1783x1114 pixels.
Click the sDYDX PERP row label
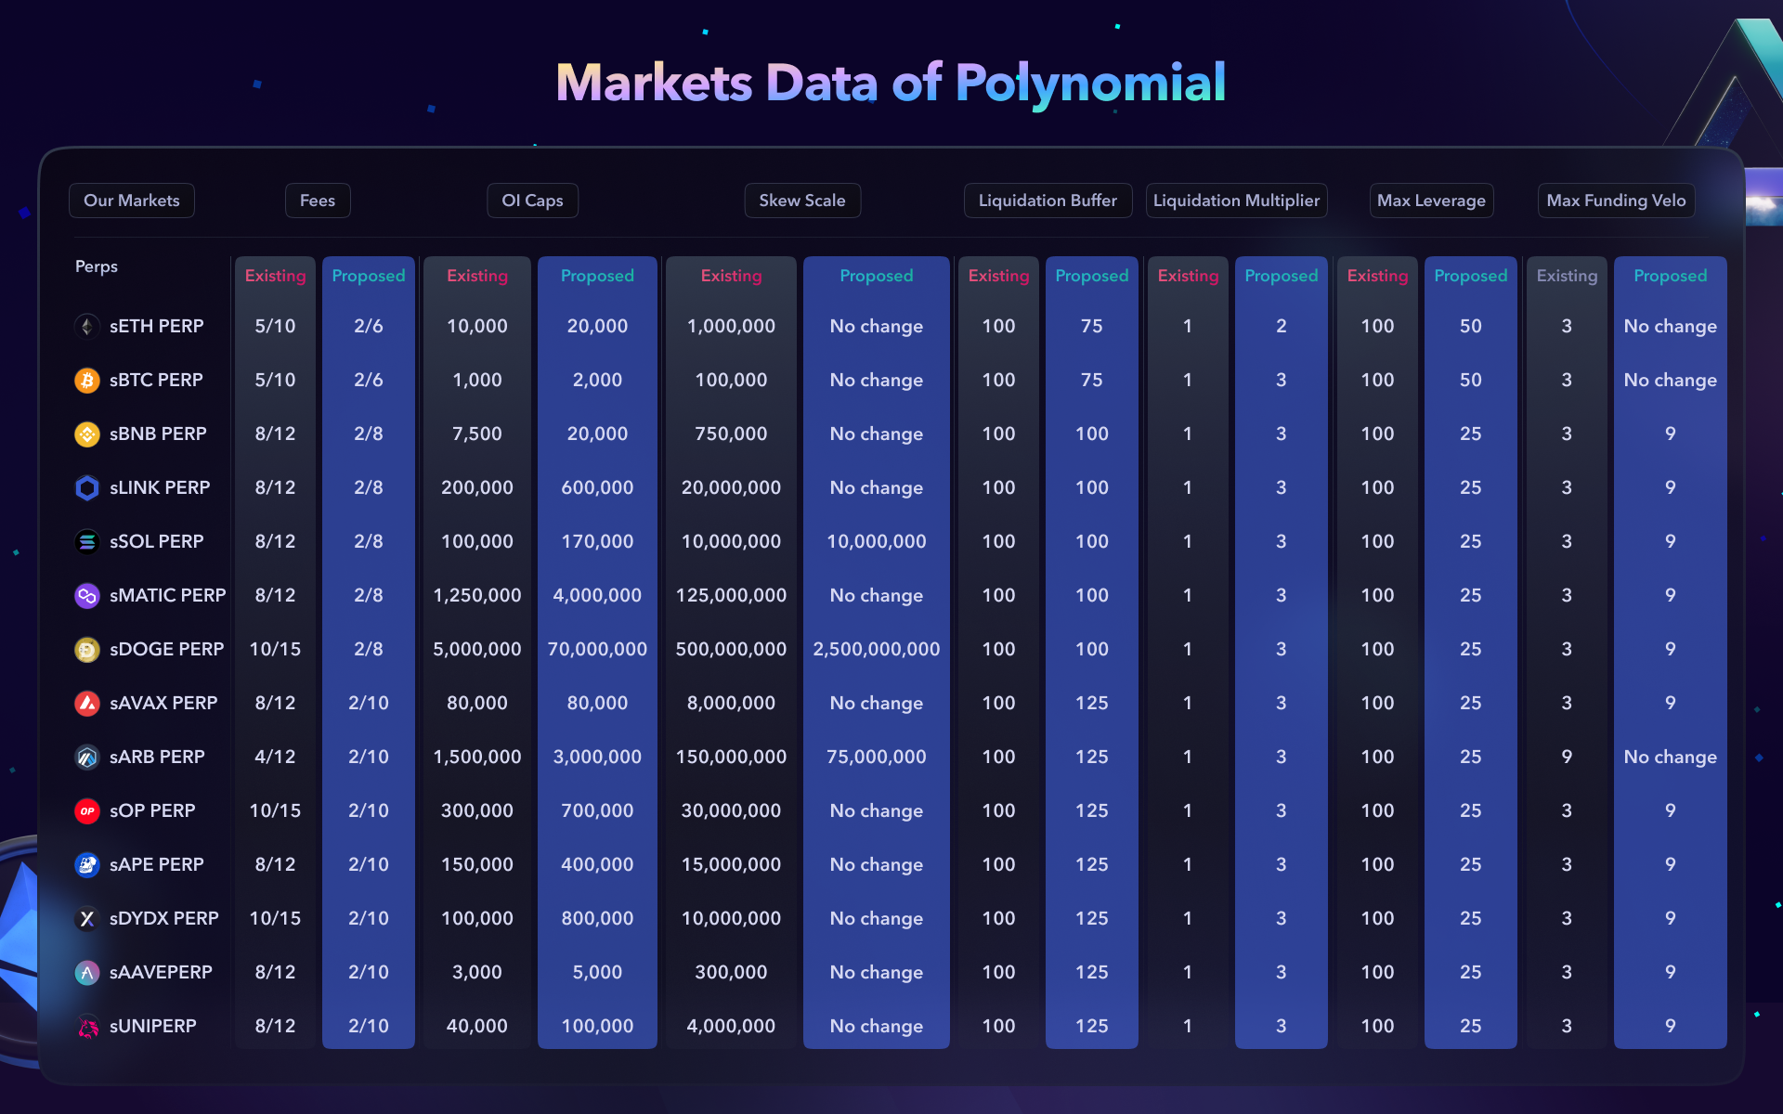coord(163,918)
